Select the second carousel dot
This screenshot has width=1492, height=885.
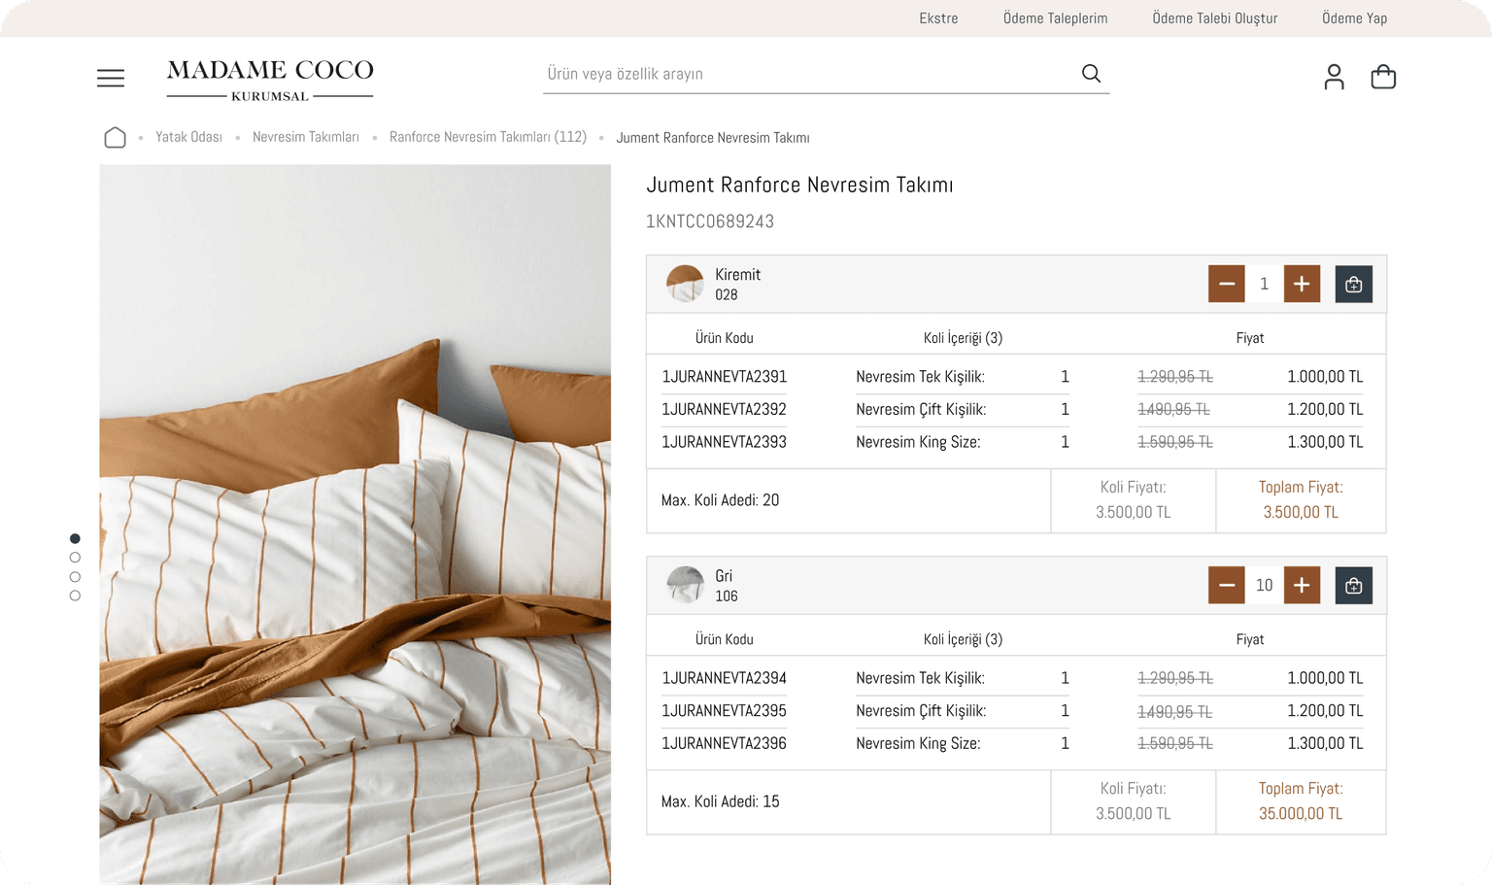point(75,557)
